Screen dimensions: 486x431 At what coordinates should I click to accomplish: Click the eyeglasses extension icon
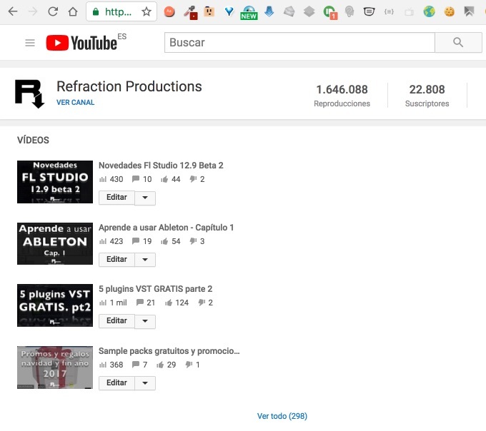370,11
